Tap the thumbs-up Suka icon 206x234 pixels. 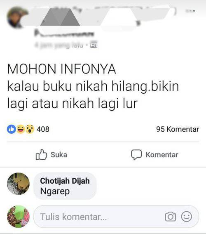[x=41, y=155]
